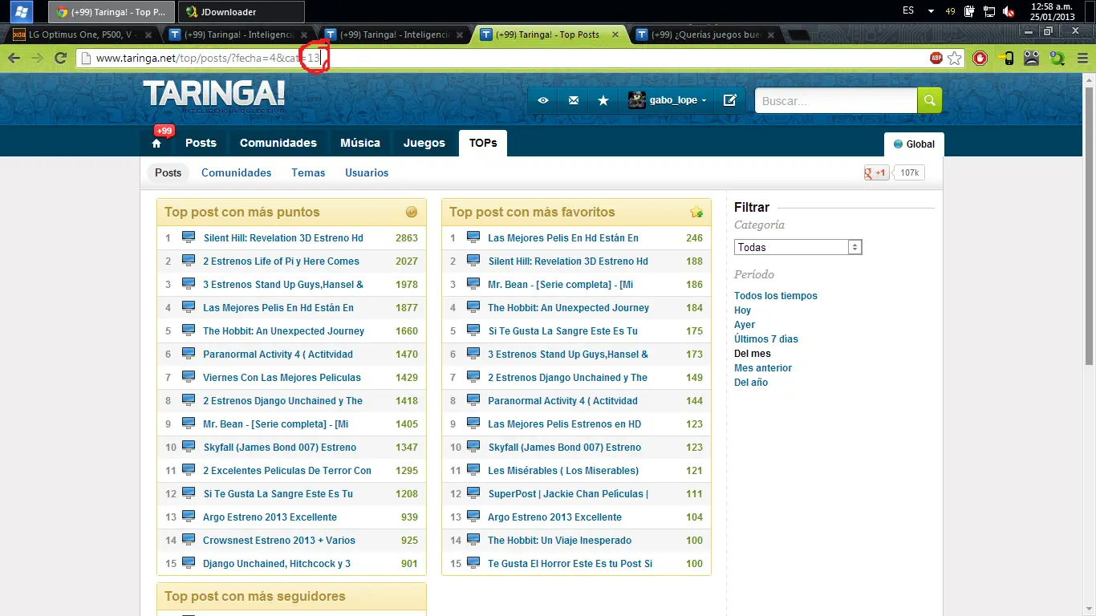The width and height of the screenshot is (1096, 616).
Task: Filter period by Todos los tiempos
Action: click(x=776, y=296)
